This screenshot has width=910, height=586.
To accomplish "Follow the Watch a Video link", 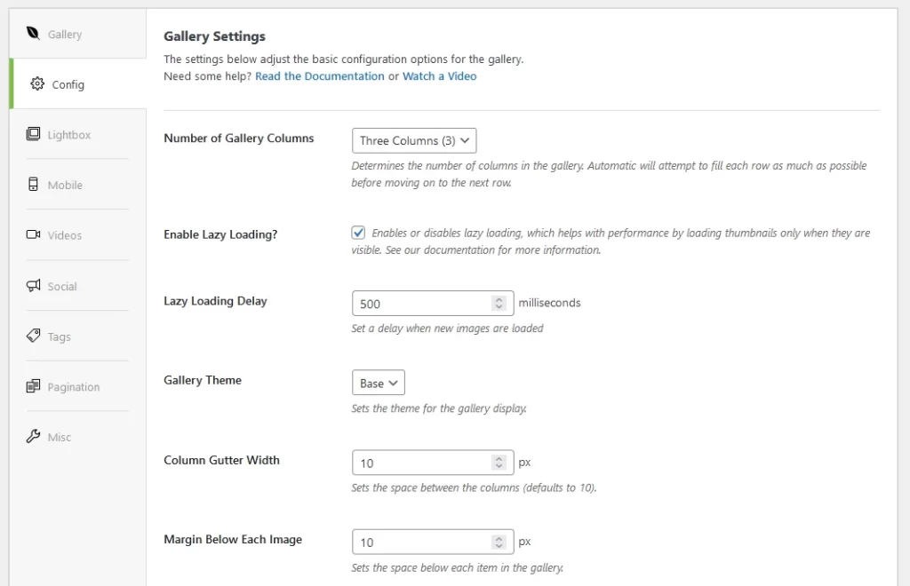I will click(439, 76).
